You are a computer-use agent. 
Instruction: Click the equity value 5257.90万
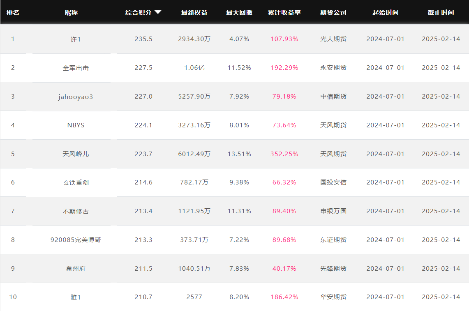pyautogui.click(x=194, y=96)
